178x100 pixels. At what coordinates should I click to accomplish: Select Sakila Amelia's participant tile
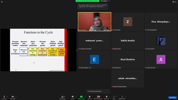coord(128,41)
